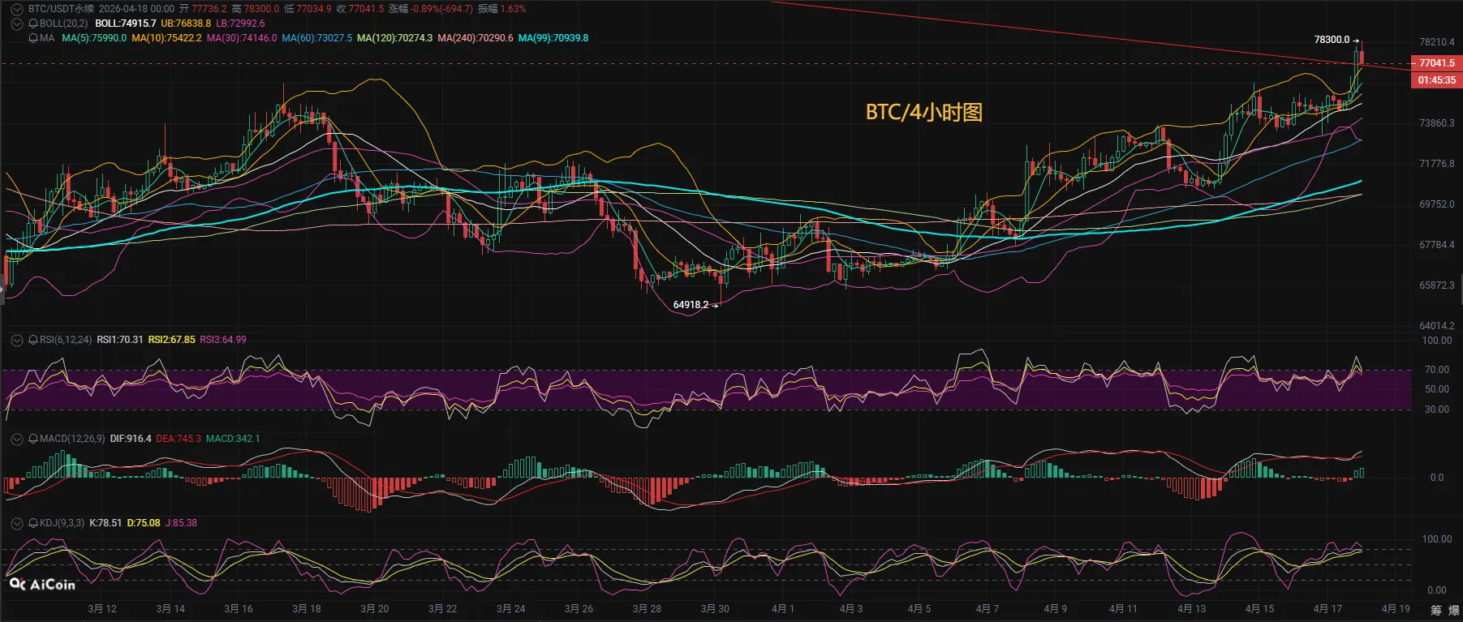Click the MACD:342.1 histogram value
Screen dimensions: 1463x622
pos(233,439)
